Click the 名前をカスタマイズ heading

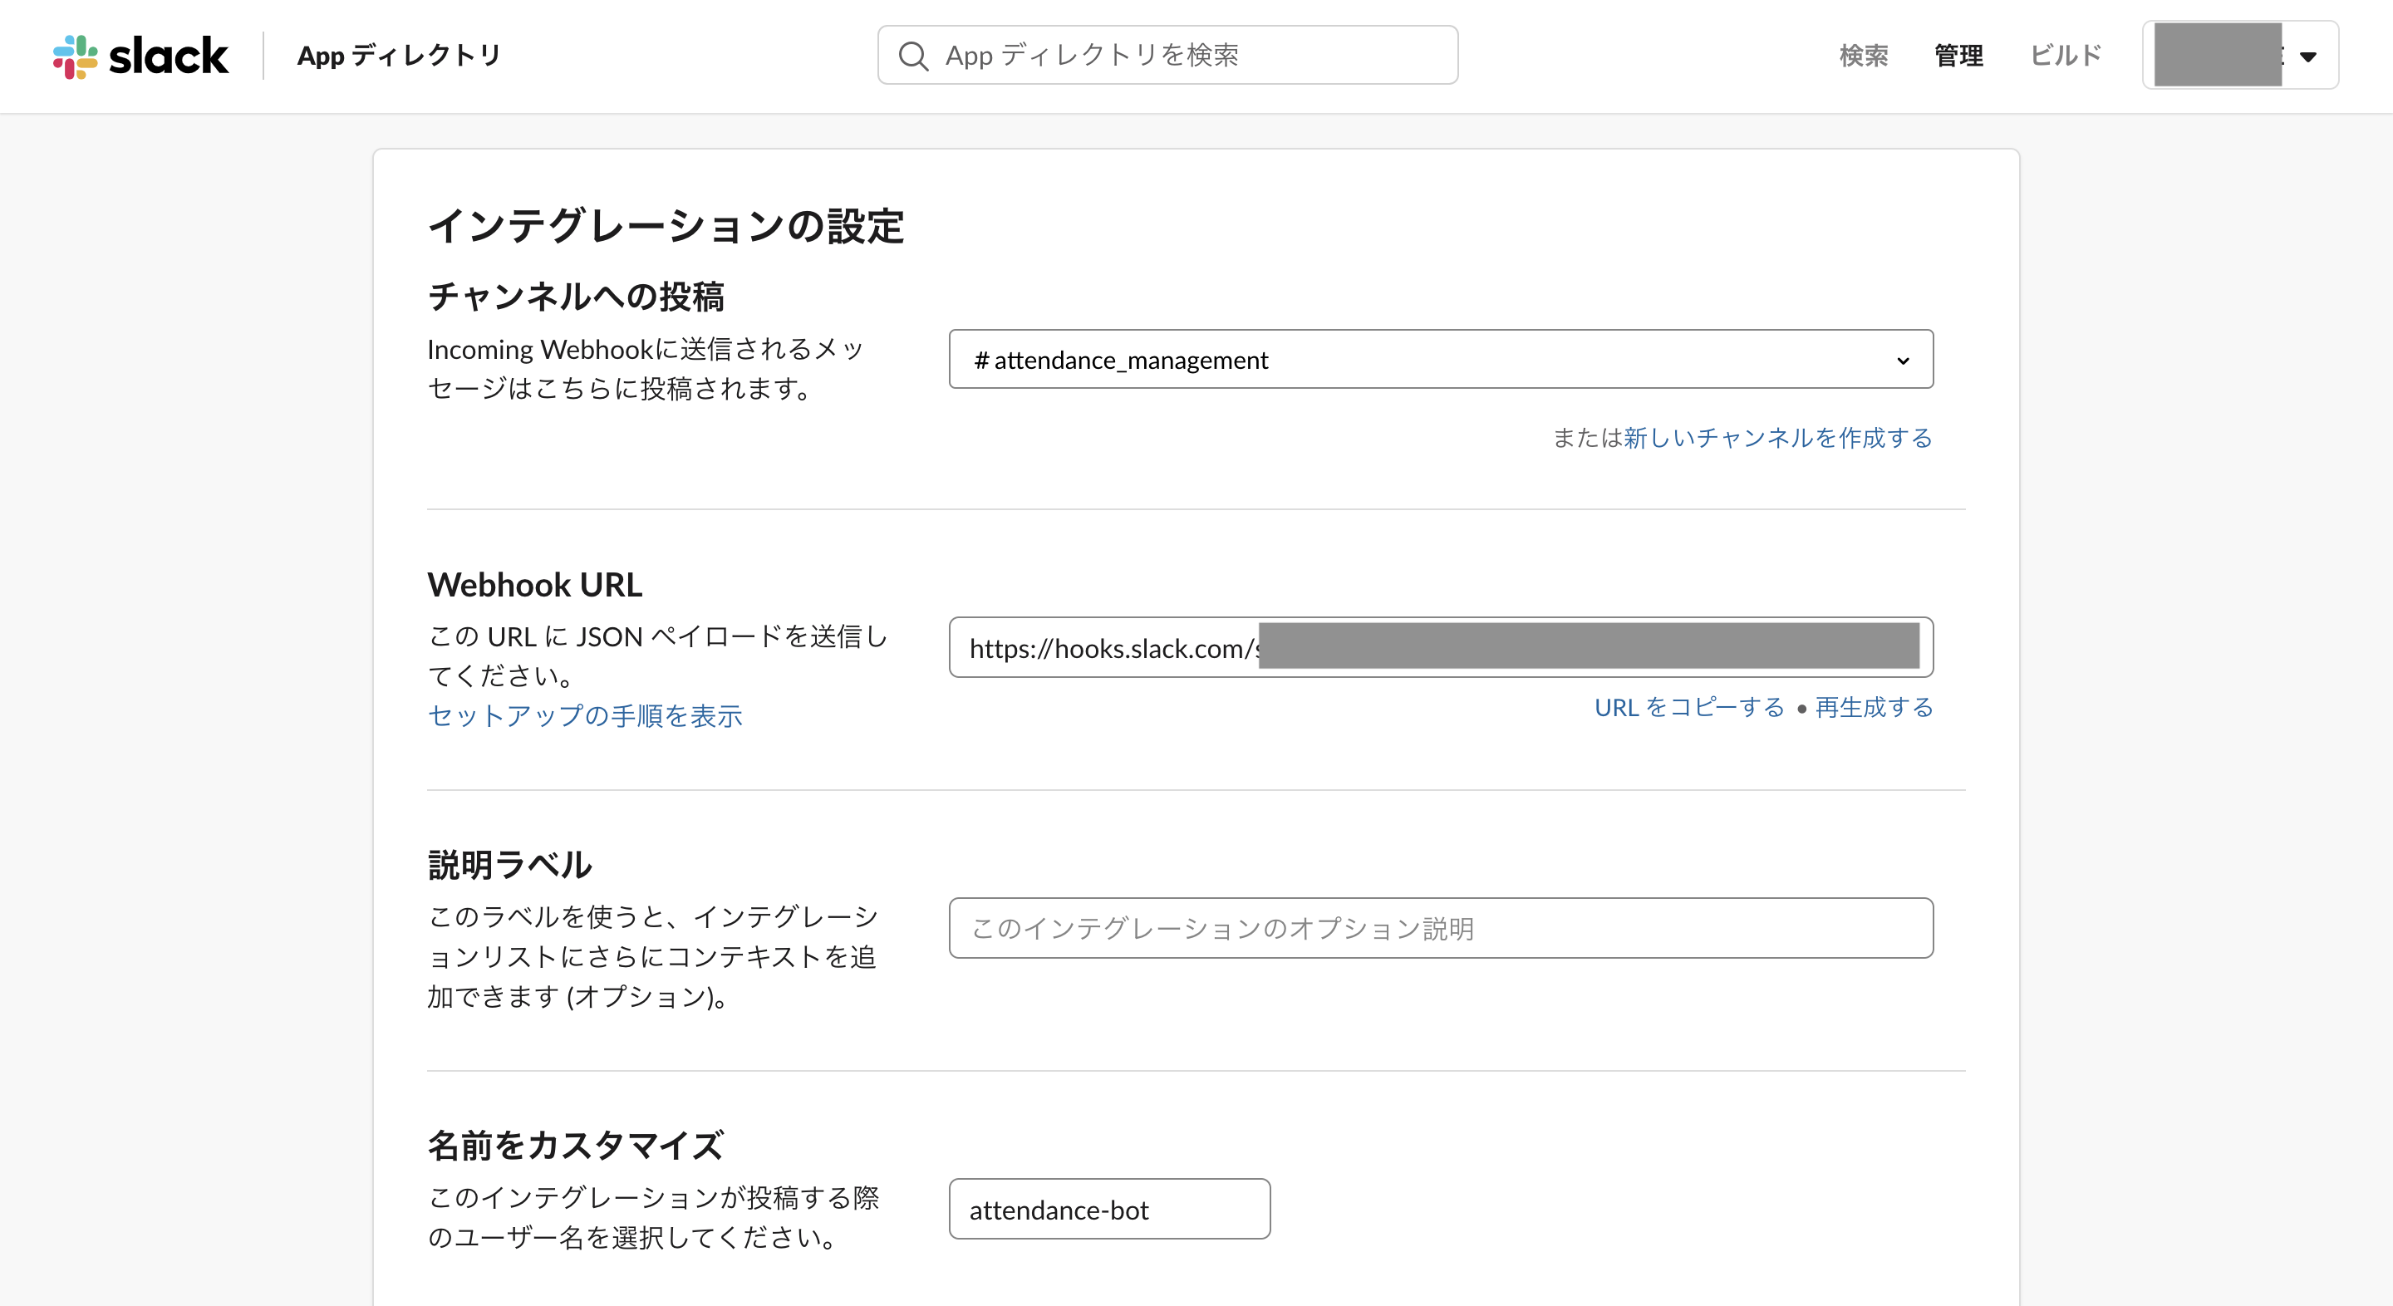(576, 1146)
